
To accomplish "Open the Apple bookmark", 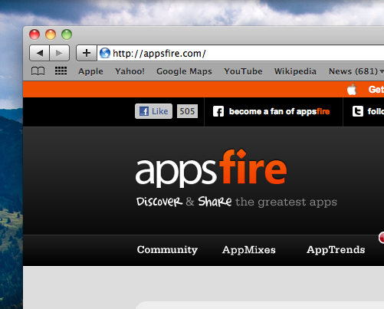I will tap(90, 71).
